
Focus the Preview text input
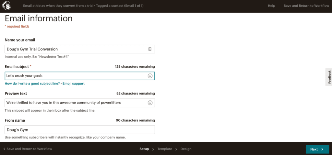click(80, 103)
